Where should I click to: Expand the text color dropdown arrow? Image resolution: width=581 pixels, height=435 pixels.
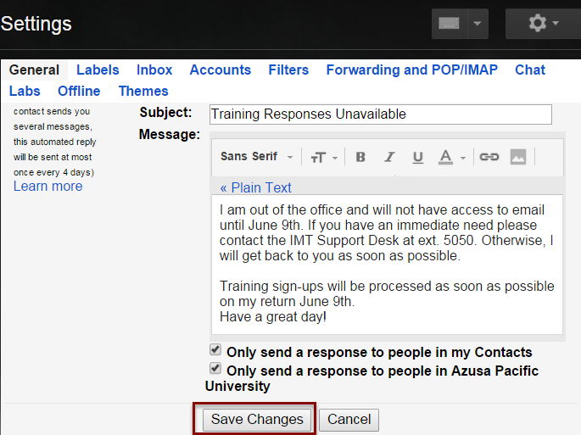463,158
